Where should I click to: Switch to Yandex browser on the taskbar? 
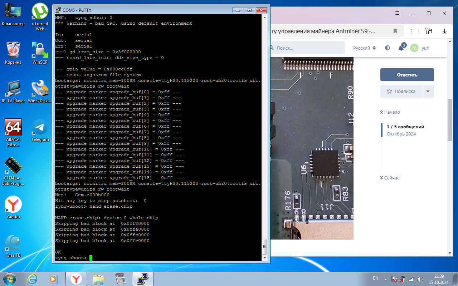76,278
